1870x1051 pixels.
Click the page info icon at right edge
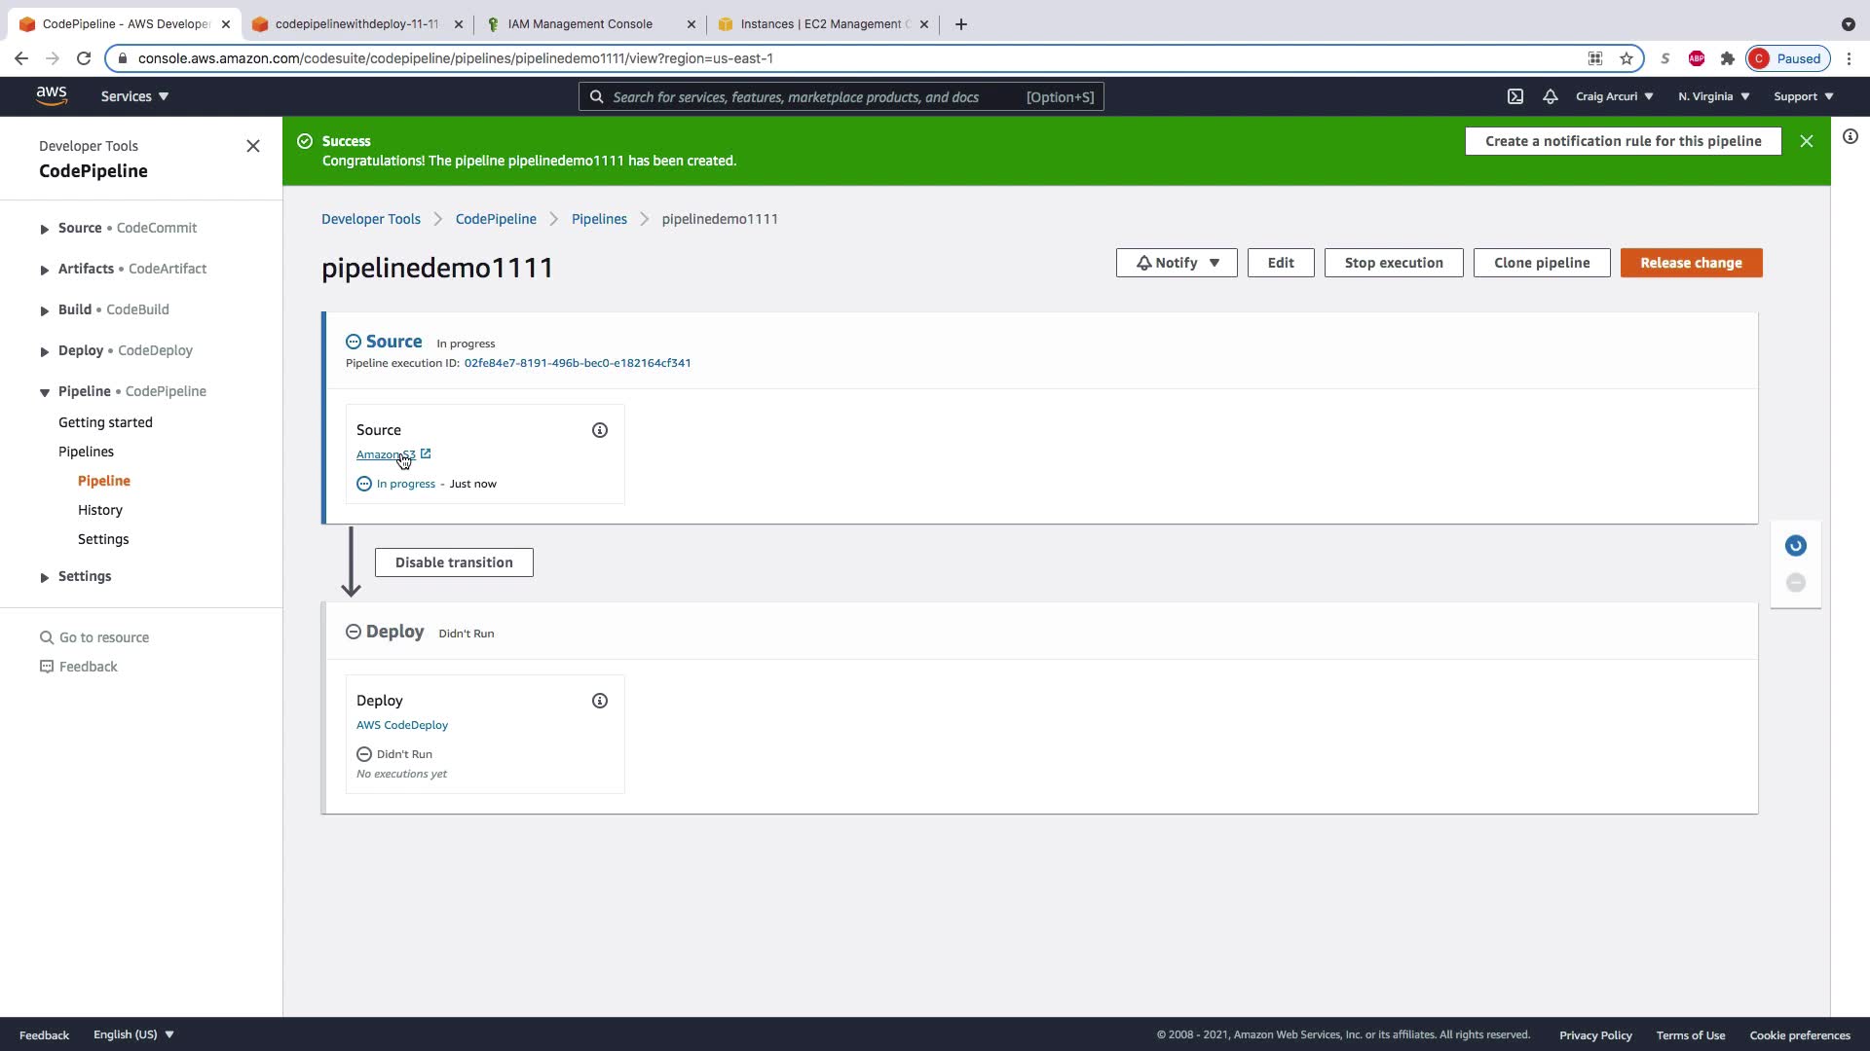click(1851, 137)
